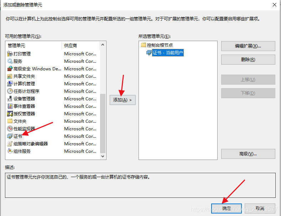
Task: Select the 证书 snap-in in available list
Action: [x=52, y=136]
